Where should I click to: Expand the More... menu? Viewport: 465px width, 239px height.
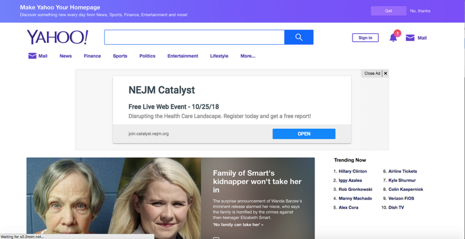(x=248, y=56)
